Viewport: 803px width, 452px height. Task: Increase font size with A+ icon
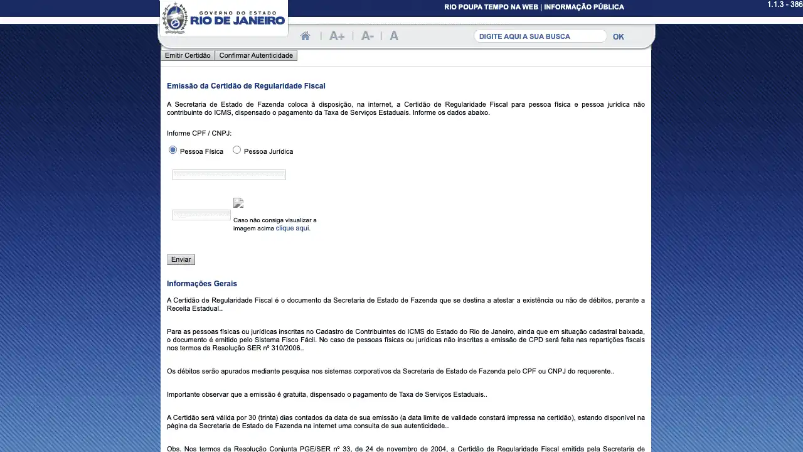pos(337,36)
